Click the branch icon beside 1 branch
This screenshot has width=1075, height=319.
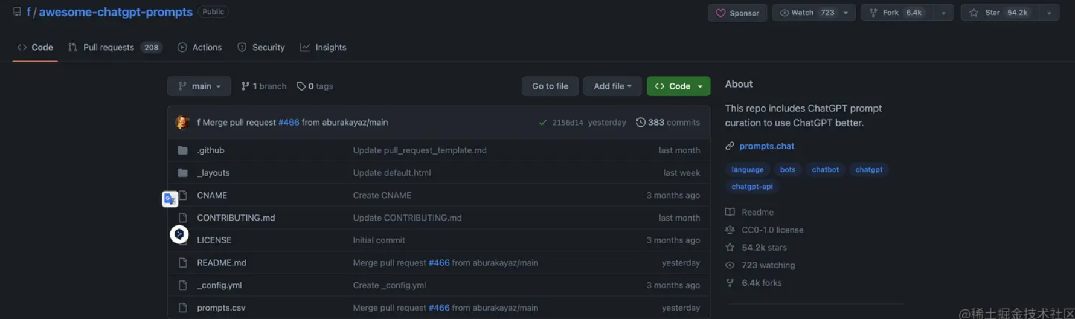245,86
